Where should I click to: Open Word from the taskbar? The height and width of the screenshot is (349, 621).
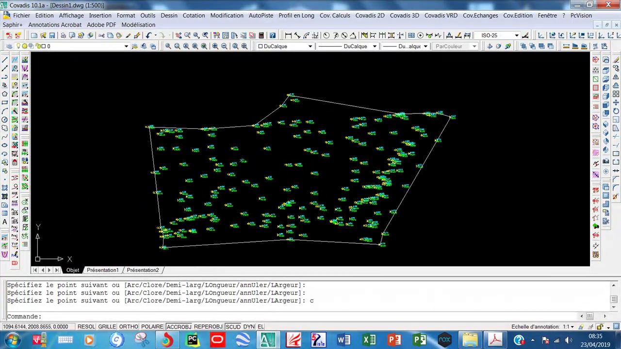(x=344, y=340)
